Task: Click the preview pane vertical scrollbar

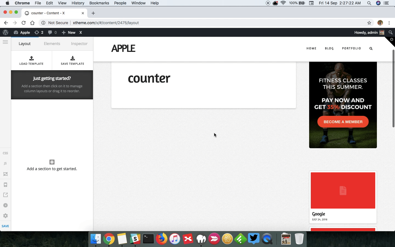Action: pyautogui.click(x=393, y=88)
